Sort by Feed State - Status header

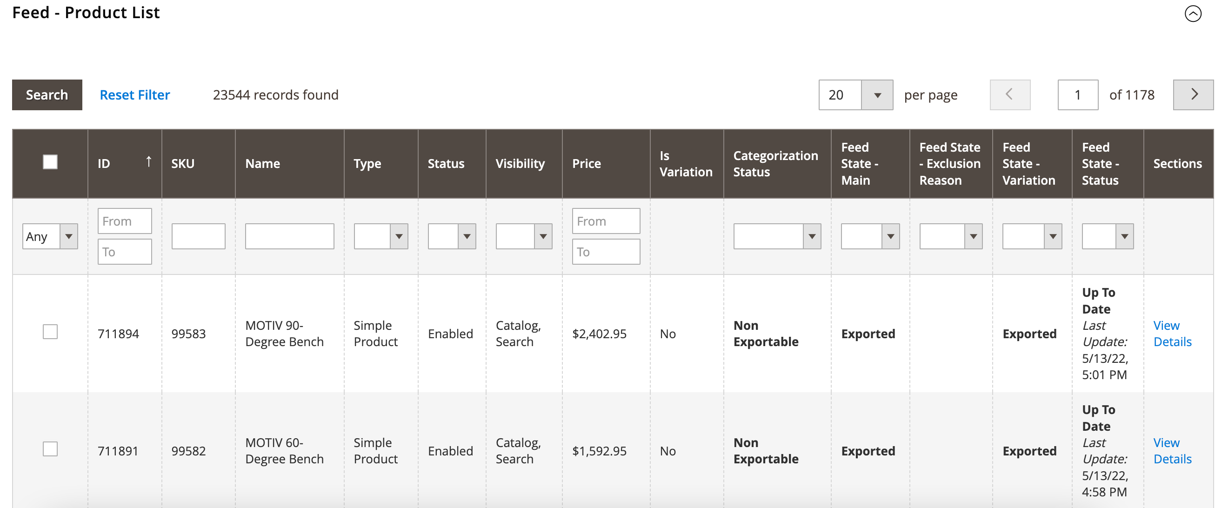click(1108, 164)
